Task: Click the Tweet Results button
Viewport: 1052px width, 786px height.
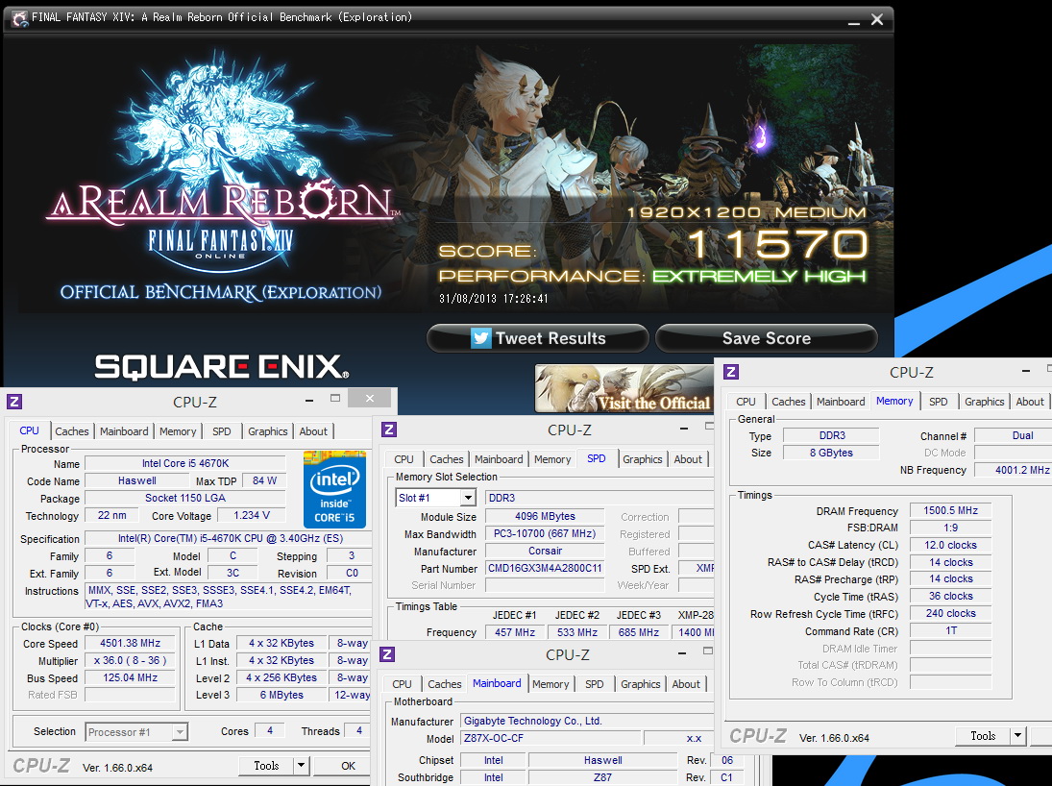Action: pos(537,338)
